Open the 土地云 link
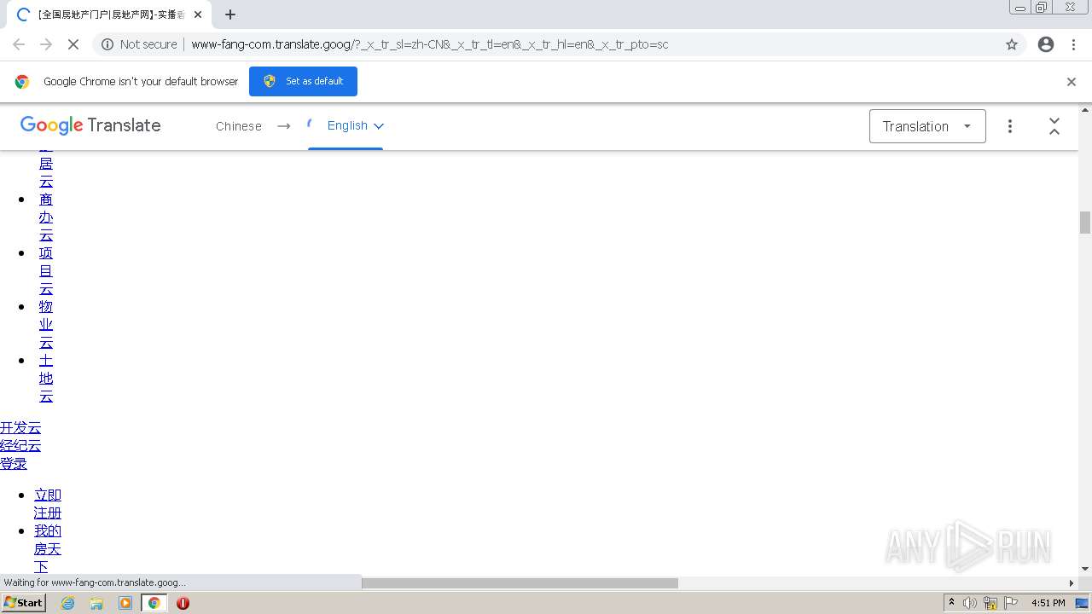The image size is (1092, 614). tap(46, 379)
